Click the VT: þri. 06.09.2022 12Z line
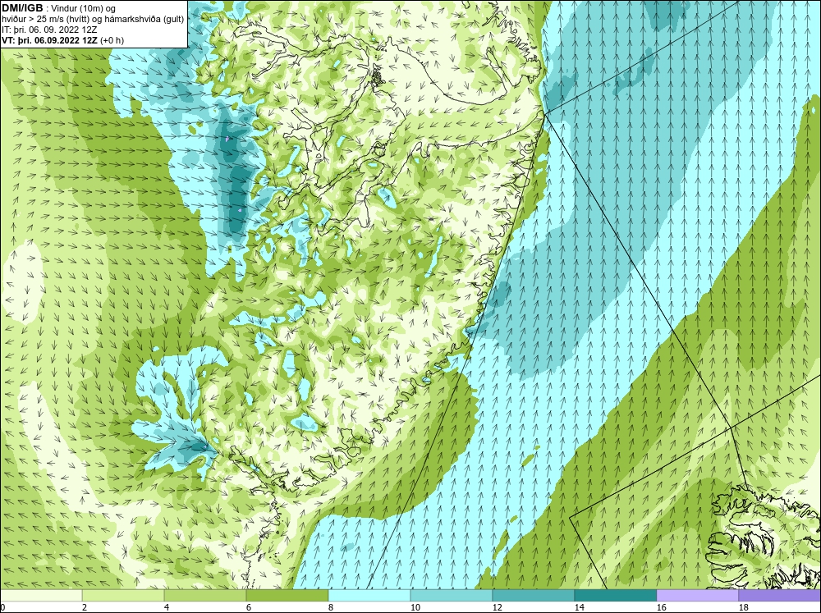Image resolution: width=821 pixels, height=613 pixels. tap(62, 40)
